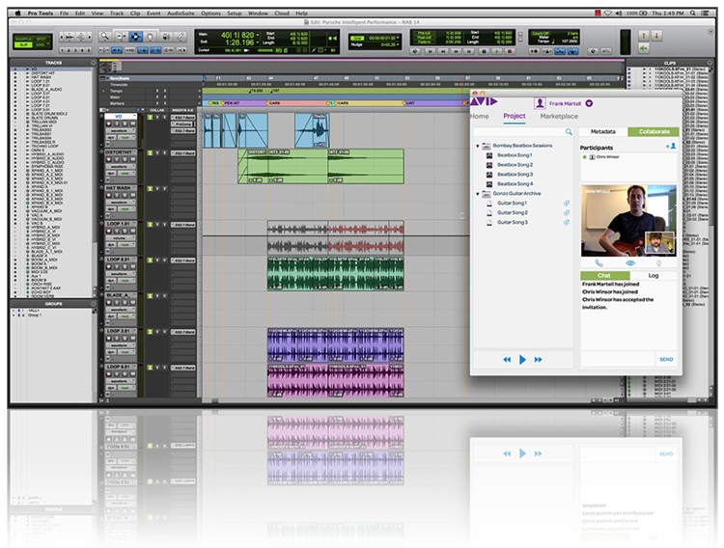Collapse the Bombay Beatbox Sessions folder
724x548 pixels.
point(478,146)
